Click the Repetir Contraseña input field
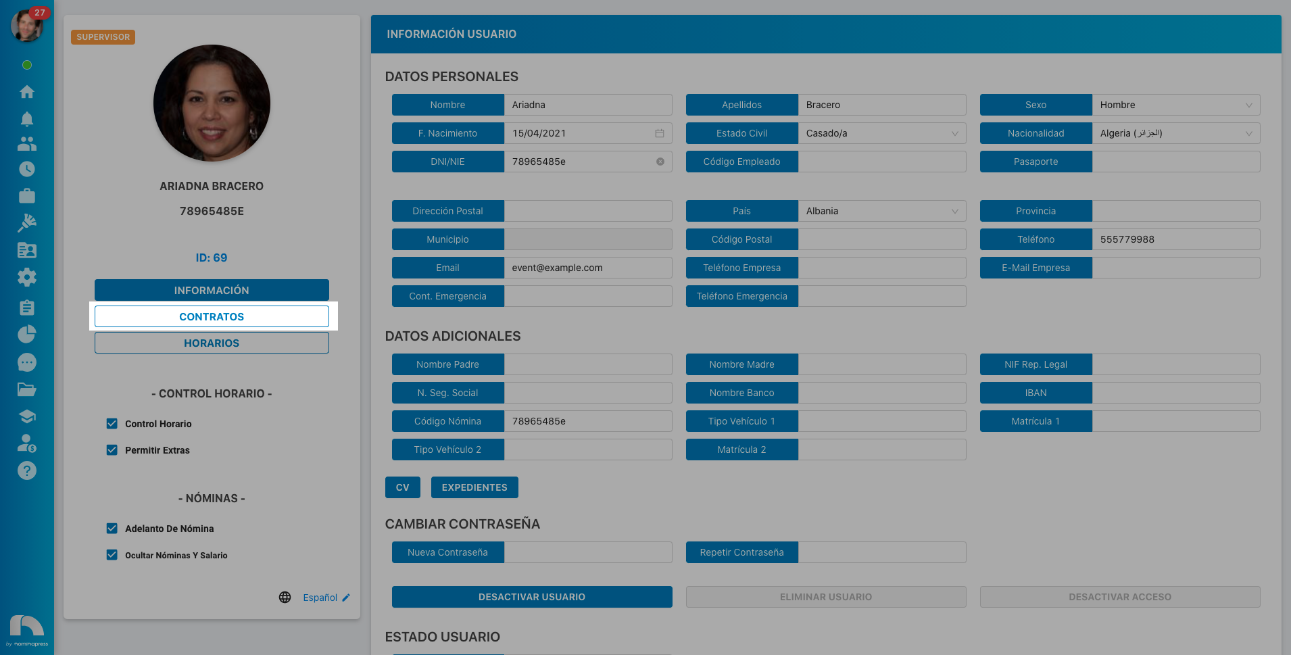This screenshot has width=1291, height=655. coord(882,552)
